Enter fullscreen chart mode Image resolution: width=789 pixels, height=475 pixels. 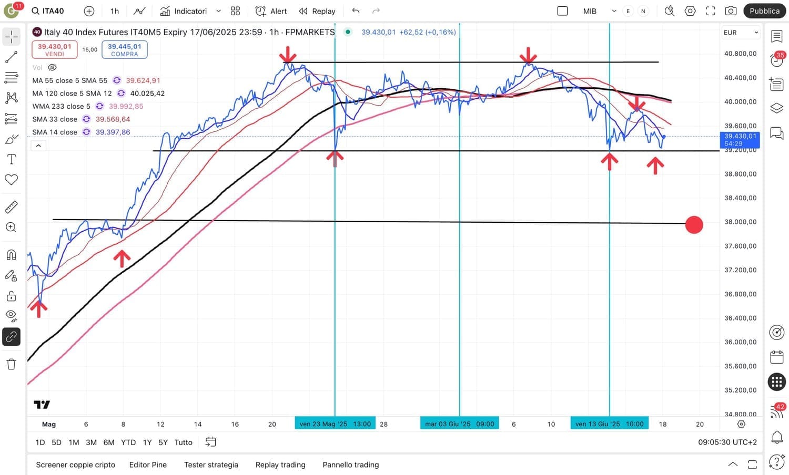711,11
